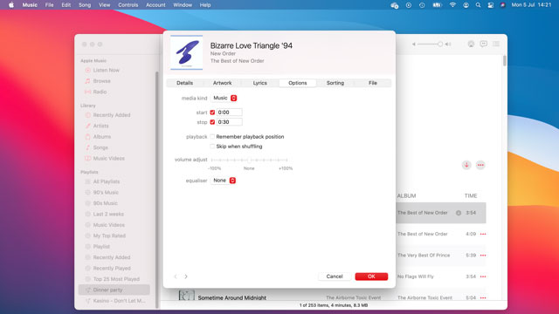Open the equaliser dropdown
This screenshot has width=559, height=314.
224,181
